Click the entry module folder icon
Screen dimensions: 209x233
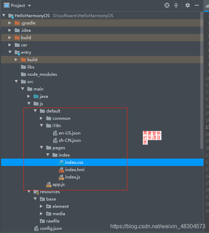[x=17, y=52]
